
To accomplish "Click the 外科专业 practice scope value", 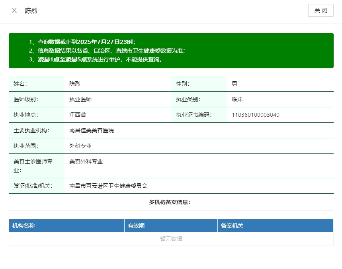I will pos(80,146).
